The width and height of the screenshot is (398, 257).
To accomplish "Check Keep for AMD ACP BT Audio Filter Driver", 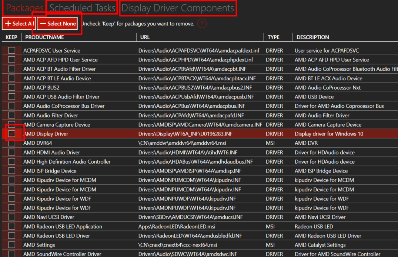I will [x=12, y=69].
